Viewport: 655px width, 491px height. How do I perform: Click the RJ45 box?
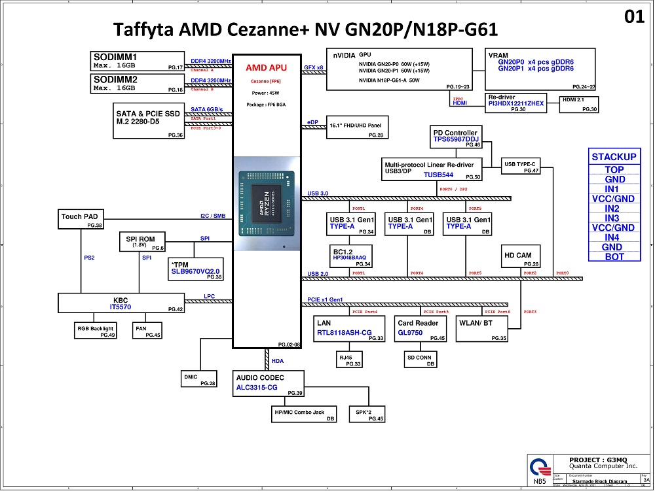tap(349, 360)
